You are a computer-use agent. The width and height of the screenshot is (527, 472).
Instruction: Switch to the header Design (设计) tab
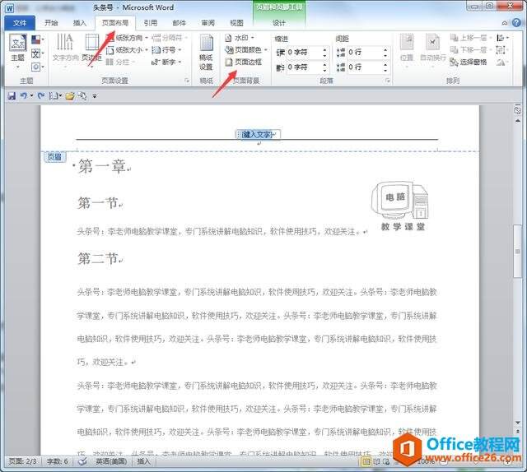tap(278, 23)
